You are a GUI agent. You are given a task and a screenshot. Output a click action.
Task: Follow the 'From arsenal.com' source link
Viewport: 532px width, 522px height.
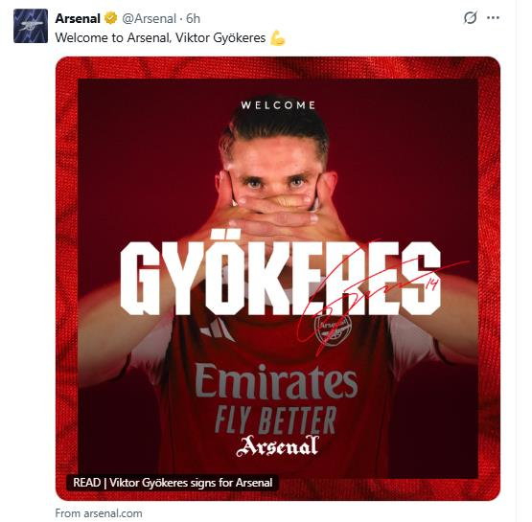tap(99, 513)
